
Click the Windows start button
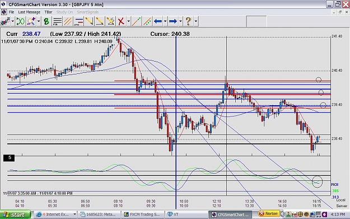(15, 215)
